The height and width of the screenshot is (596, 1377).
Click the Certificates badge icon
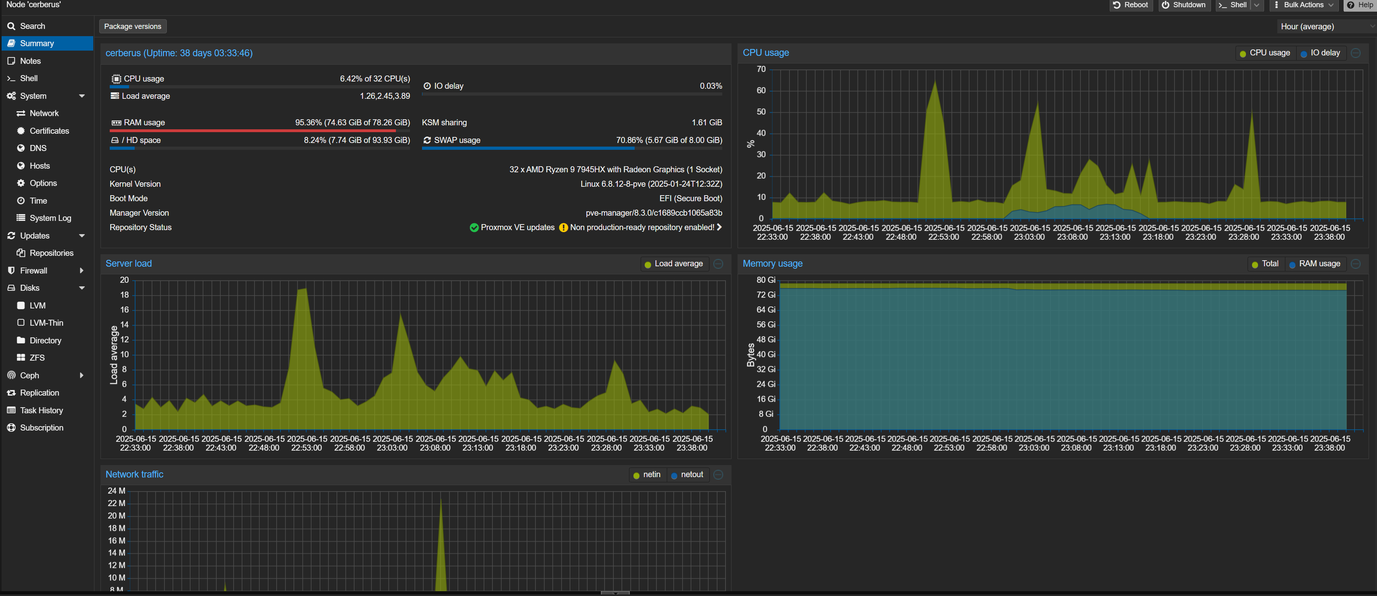click(21, 131)
